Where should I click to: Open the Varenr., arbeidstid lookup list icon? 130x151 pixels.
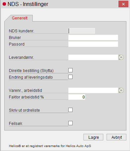(x=121, y=91)
